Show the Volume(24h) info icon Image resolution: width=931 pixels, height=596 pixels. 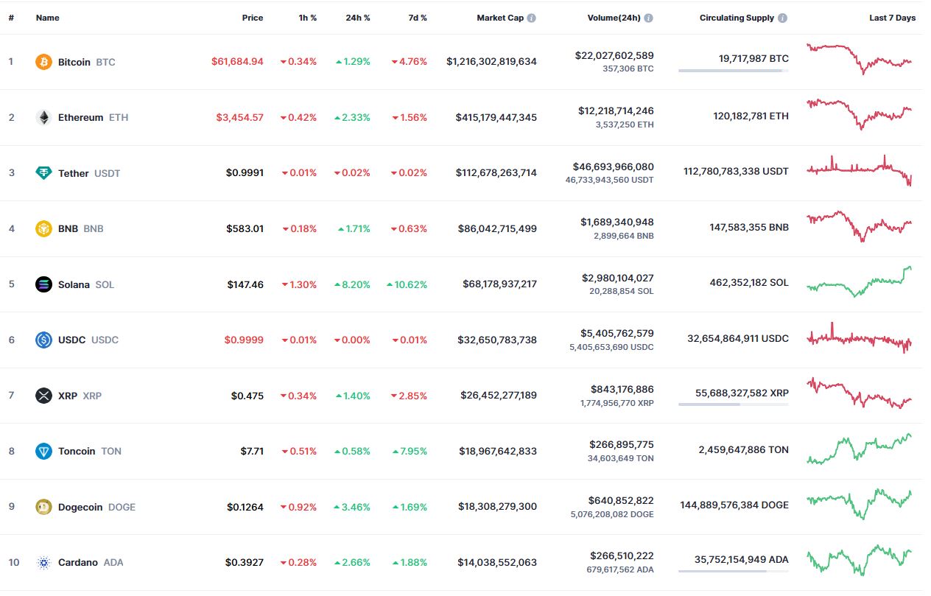tap(648, 18)
